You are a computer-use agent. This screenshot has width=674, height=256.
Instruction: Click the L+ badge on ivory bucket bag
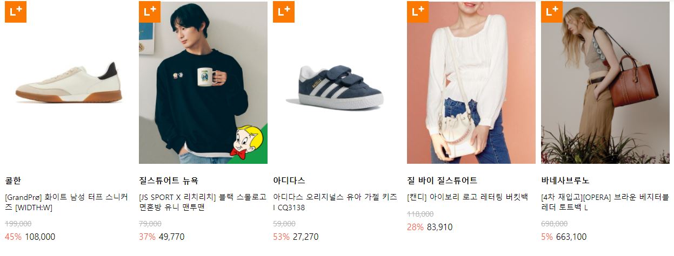(418, 12)
